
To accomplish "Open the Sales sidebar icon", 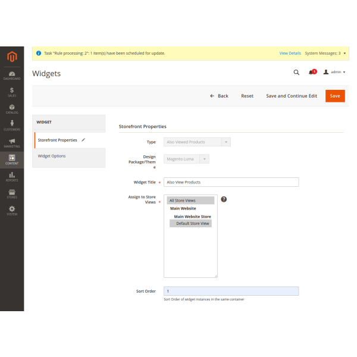I will (12, 92).
